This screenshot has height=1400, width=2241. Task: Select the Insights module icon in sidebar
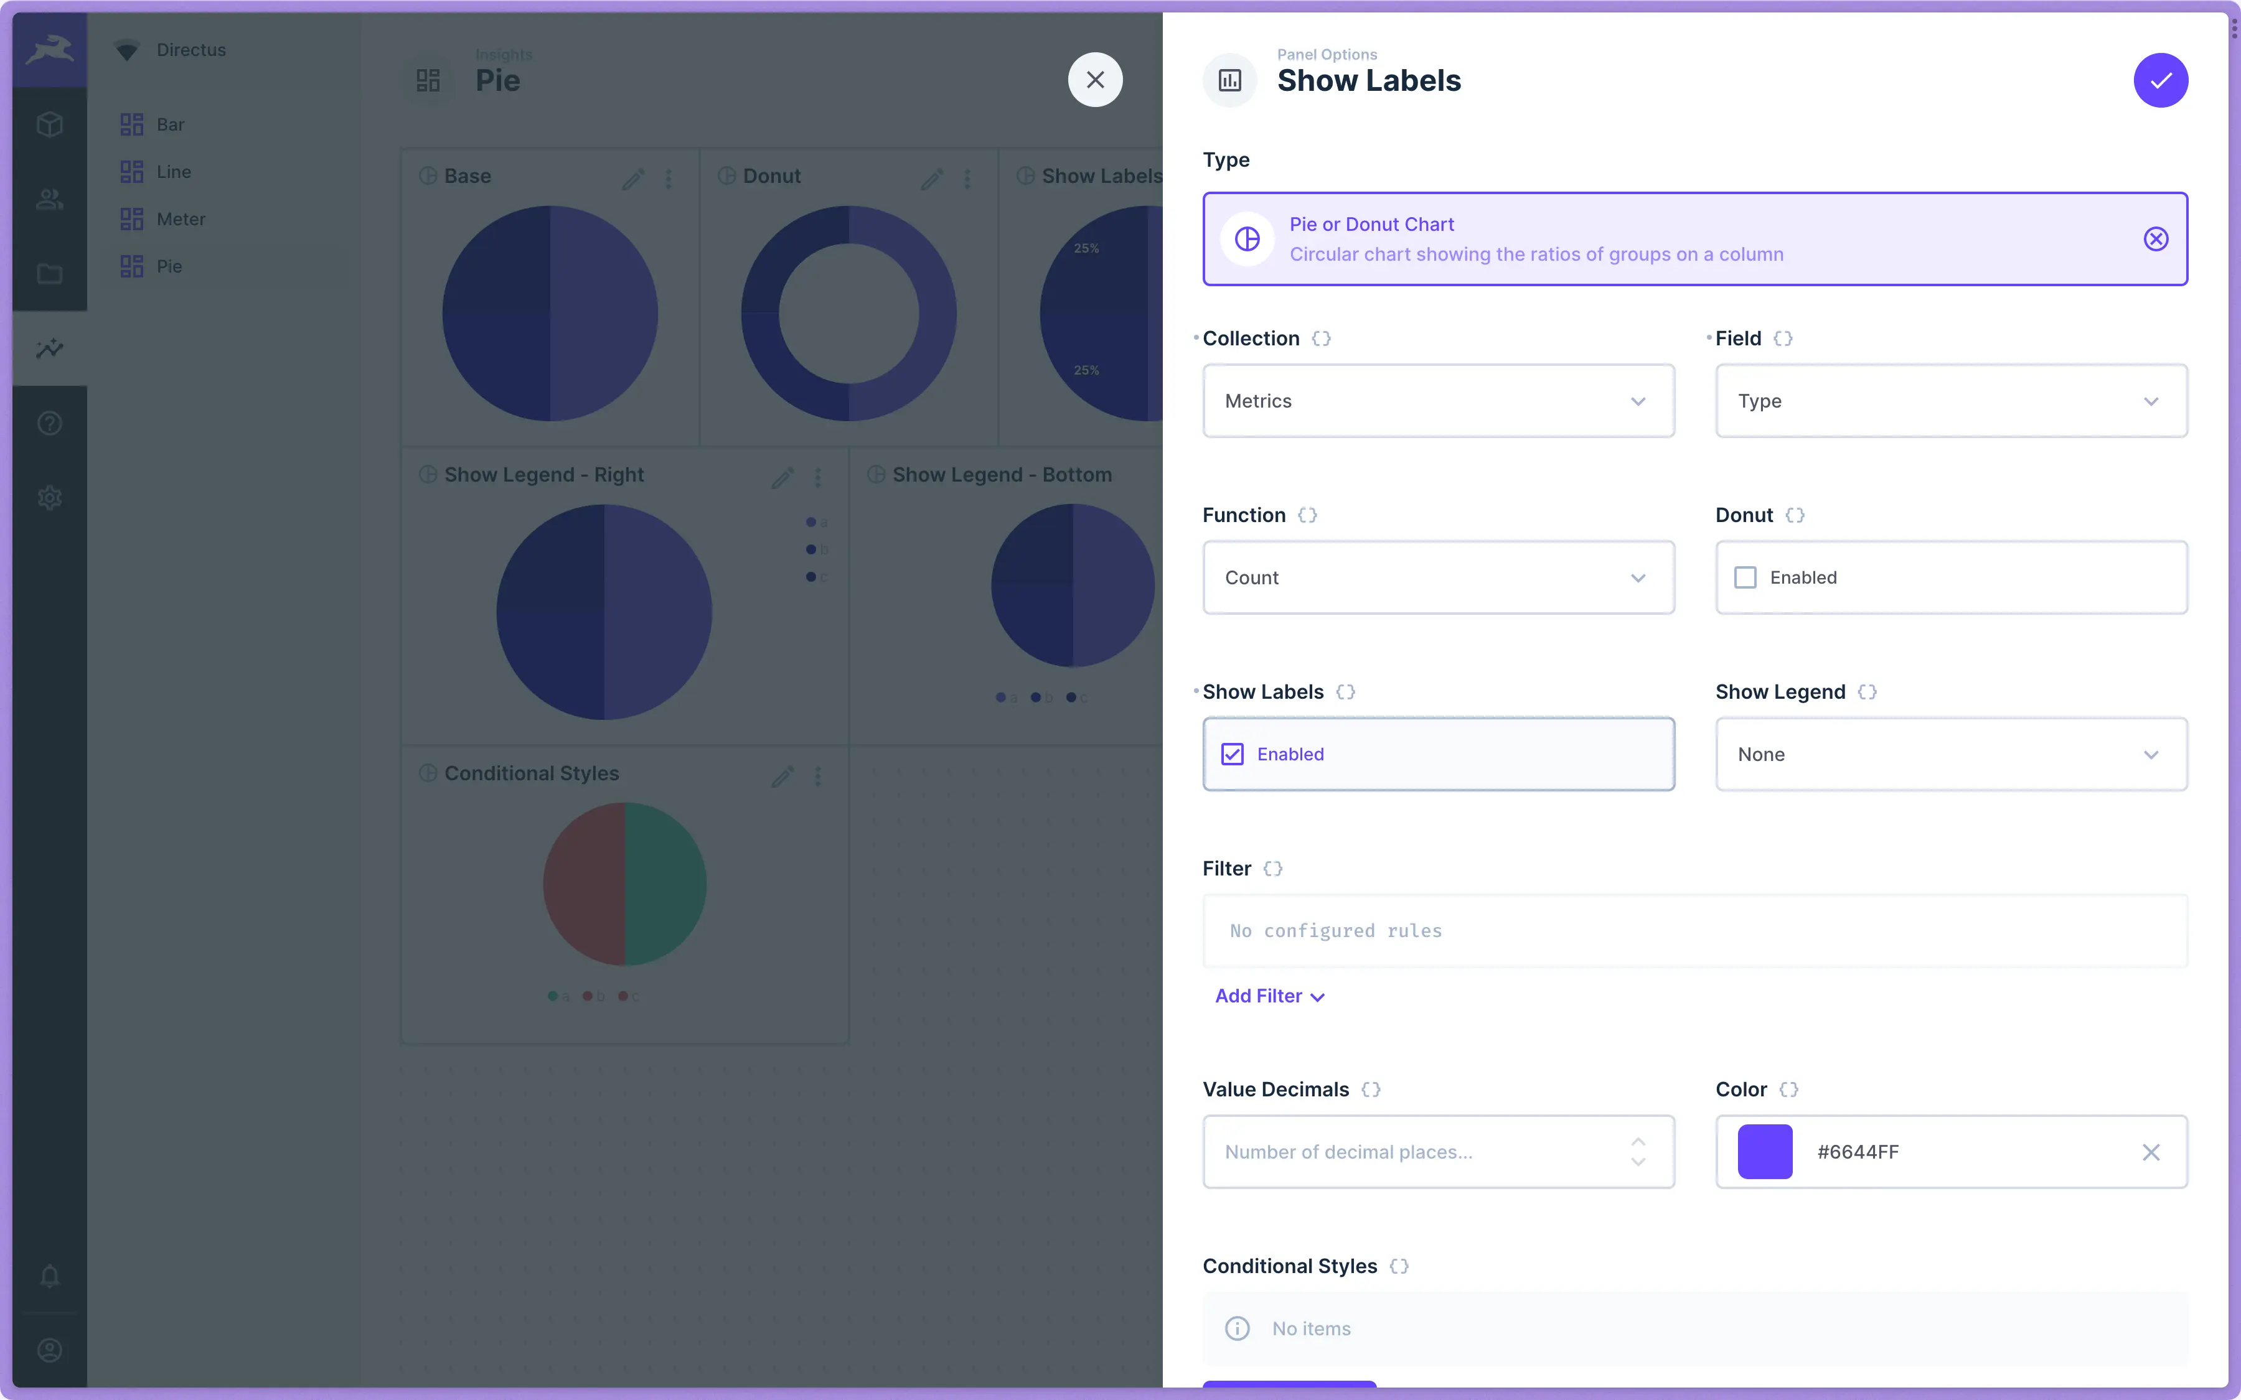48,348
